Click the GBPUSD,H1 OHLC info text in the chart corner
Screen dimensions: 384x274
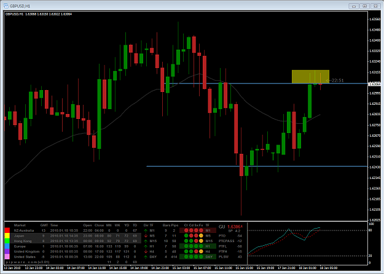(39, 14)
